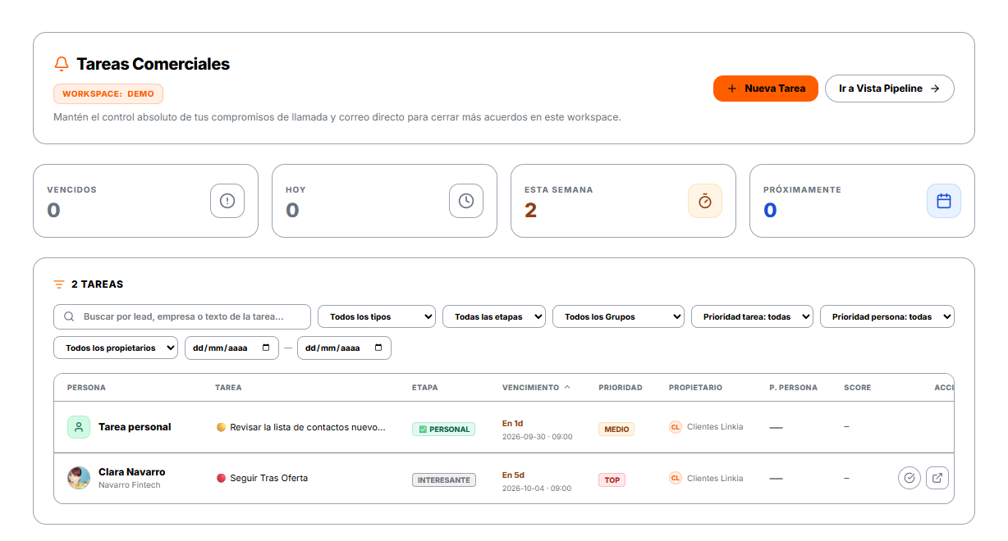Mark Clara Navarro task as complete

pyautogui.click(x=909, y=478)
